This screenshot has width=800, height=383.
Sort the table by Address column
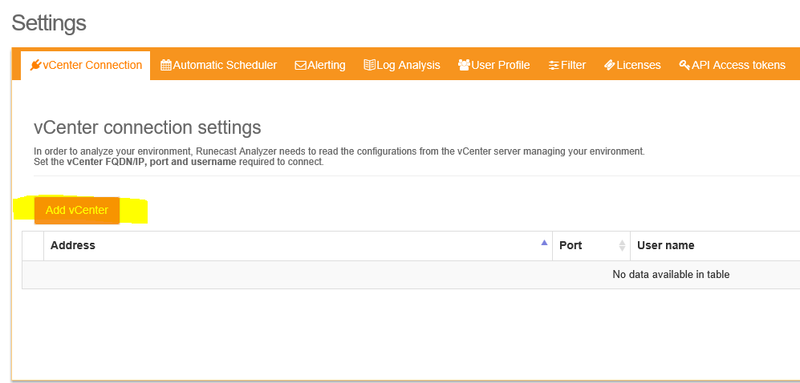(x=298, y=245)
